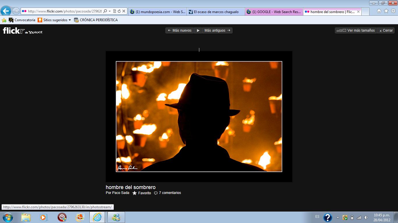
Task: Expand the Sitios sugeridos dropdown
Action: coord(70,20)
